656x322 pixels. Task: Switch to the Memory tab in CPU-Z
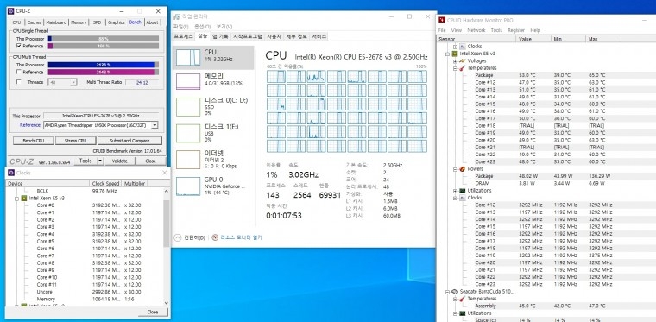click(79, 22)
